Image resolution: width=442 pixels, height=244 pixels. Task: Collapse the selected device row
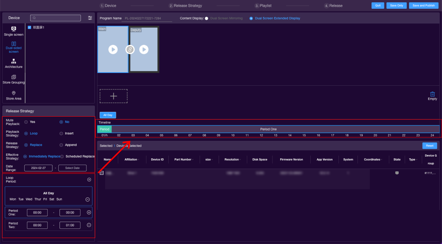(102, 173)
